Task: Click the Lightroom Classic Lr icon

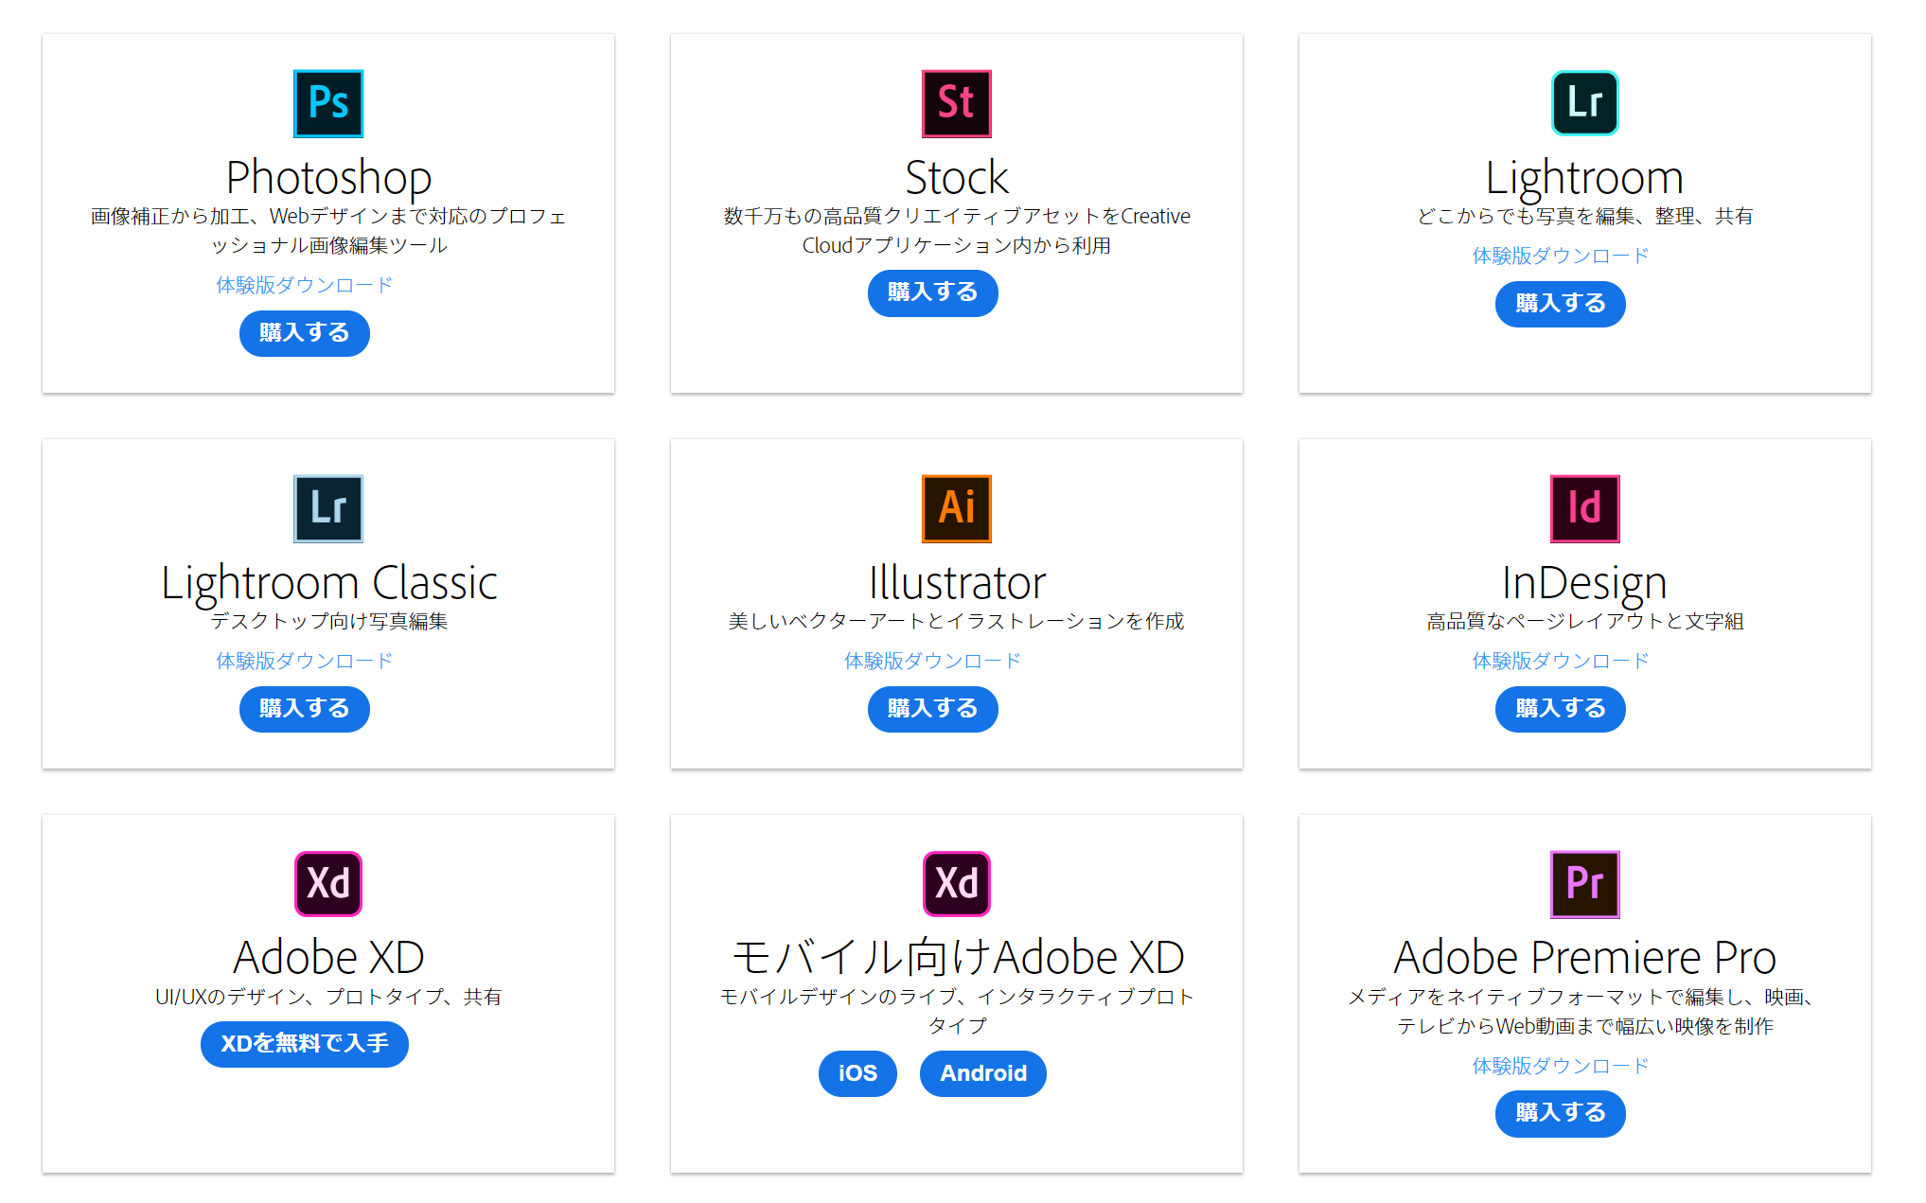Action: pos(328,508)
